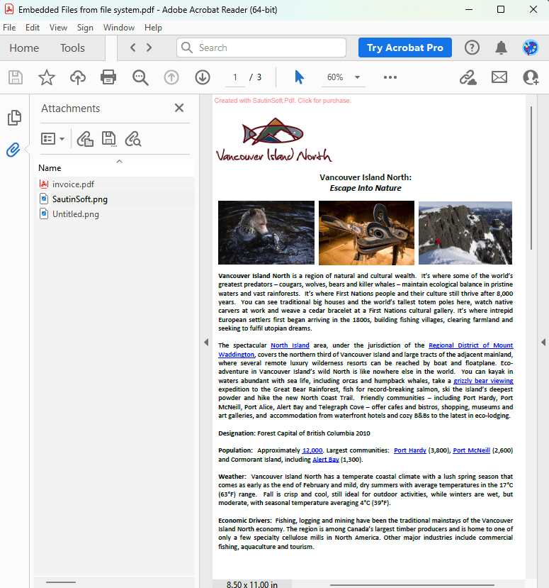
Task: Click the Save file floppy disk icon
Action: (x=16, y=77)
